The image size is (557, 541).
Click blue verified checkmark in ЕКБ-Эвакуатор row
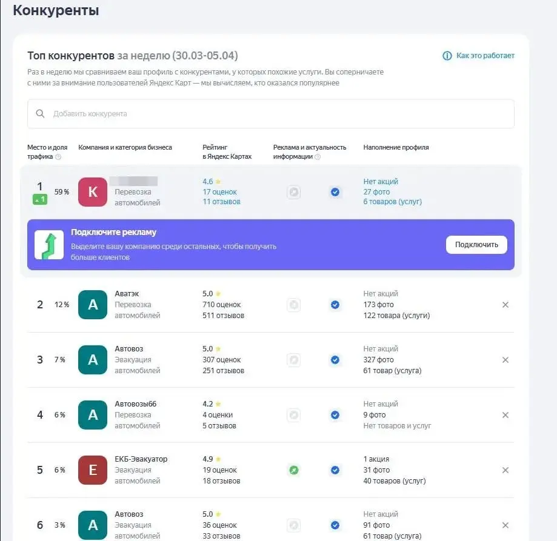coord(335,470)
